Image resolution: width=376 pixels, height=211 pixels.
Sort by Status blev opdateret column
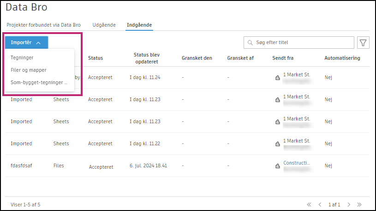tap(147, 58)
